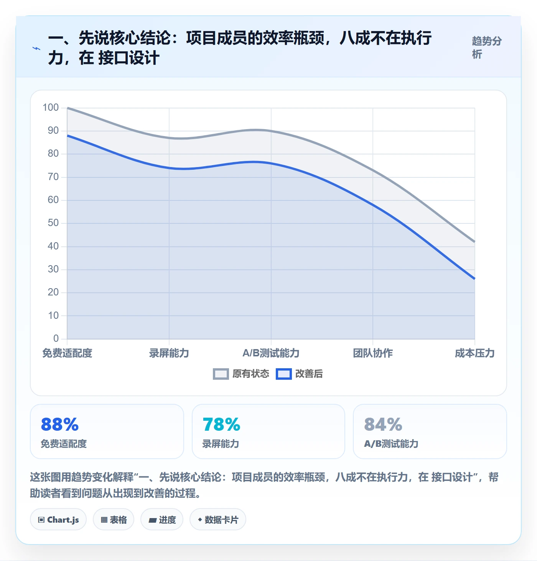Click the 团队协作 x-axis label

(x=373, y=353)
